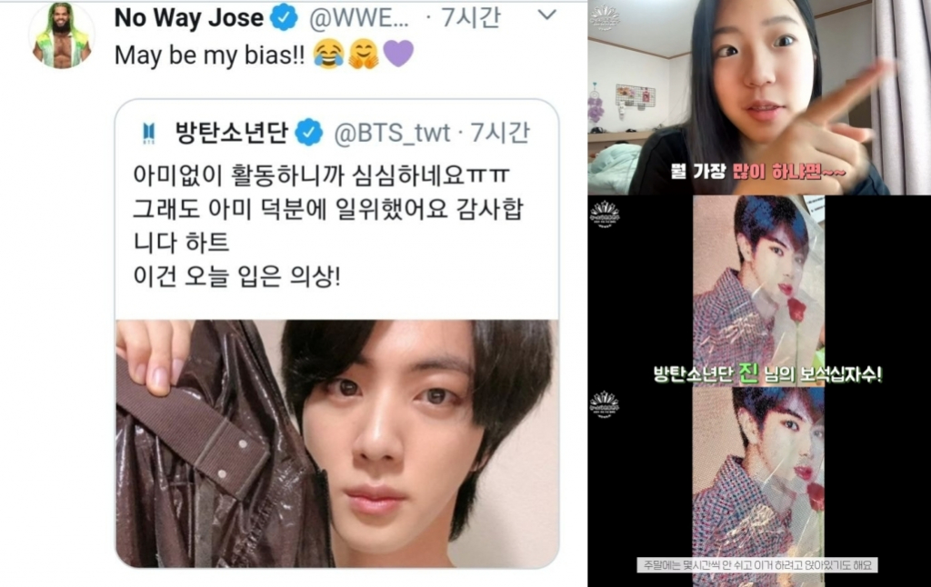Viewport: 931px width, 587px height.
Task: Click the 7시간 timestamp on quoted tweet
Action: tap(499, 133)
